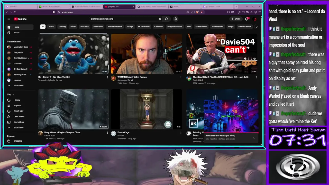Select the All filter chip
Screen dimensions: 329x185
pyautogui.click(x=43, y=26)
